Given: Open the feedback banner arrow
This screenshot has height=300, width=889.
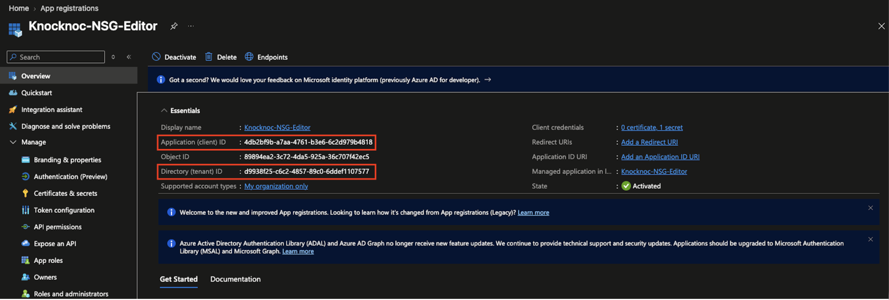Looking at the screenshot, I should click(488, 80).
